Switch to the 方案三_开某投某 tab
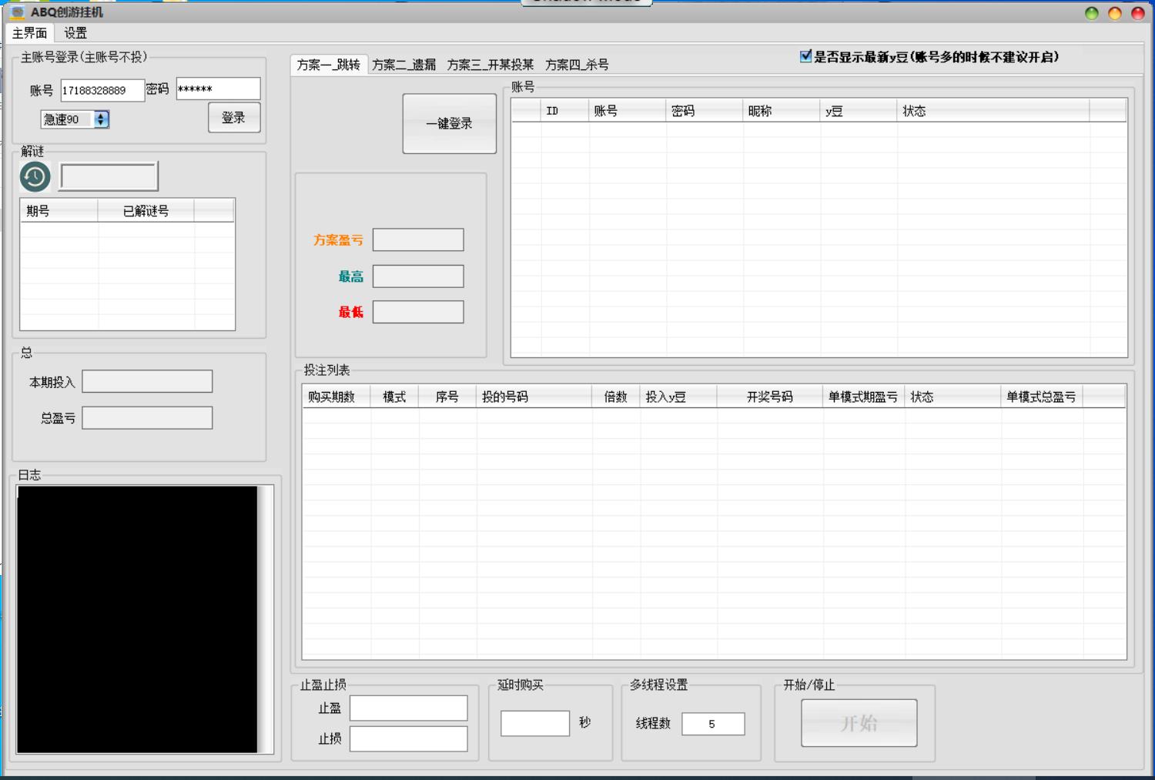This screenshot has width=1155, height=780. 490,65
